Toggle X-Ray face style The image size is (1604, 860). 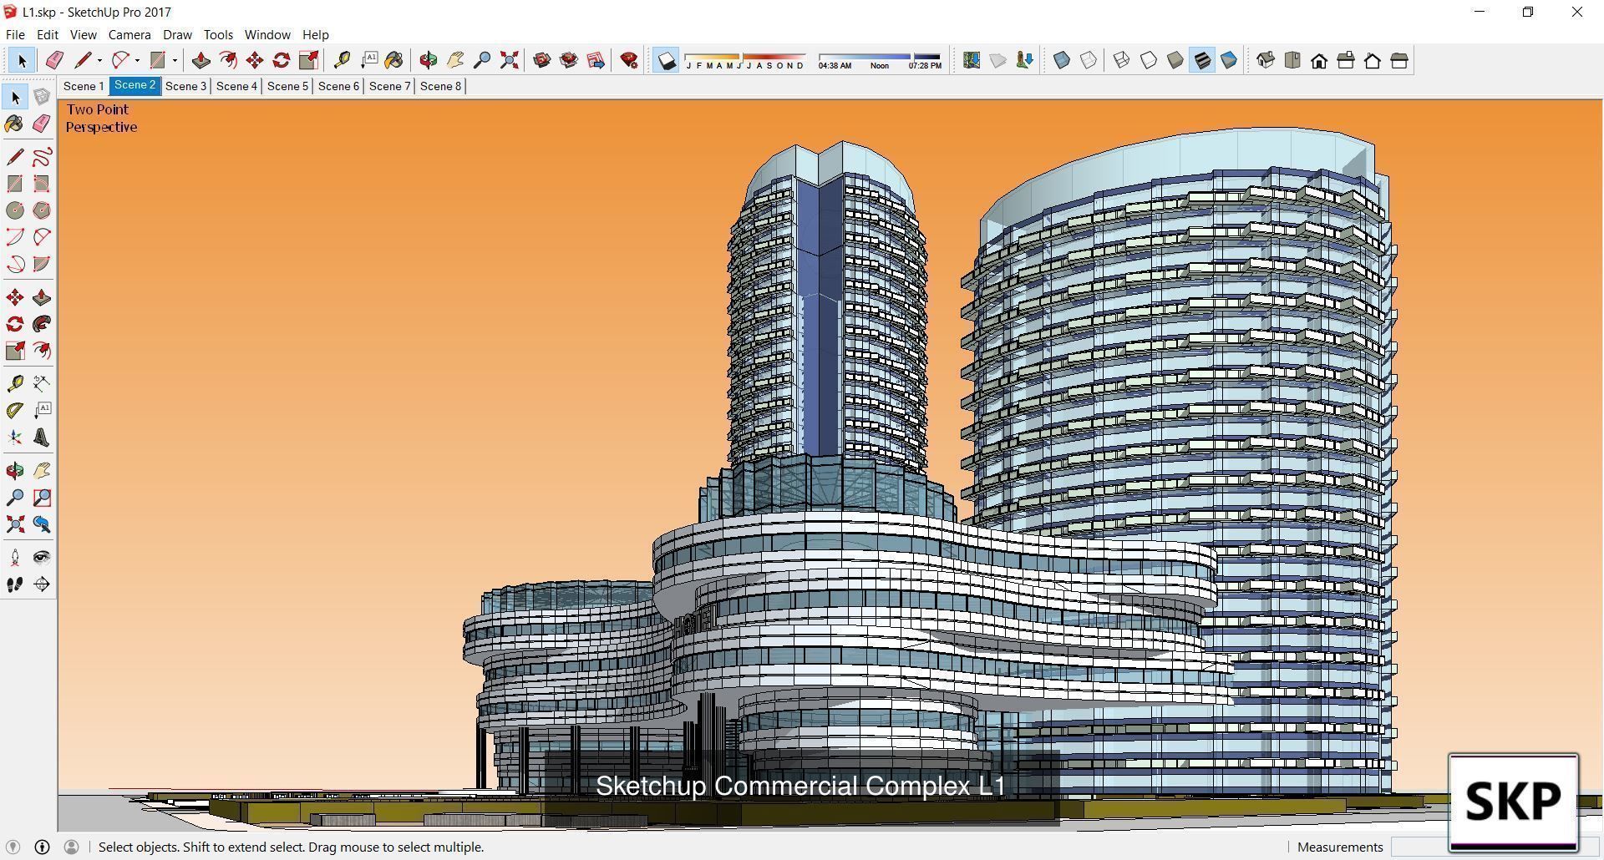(x=1062, y=60)
